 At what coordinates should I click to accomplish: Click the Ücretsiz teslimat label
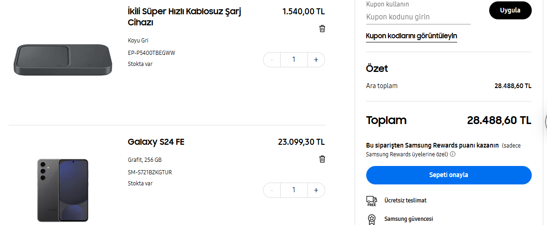click(405, 201)
